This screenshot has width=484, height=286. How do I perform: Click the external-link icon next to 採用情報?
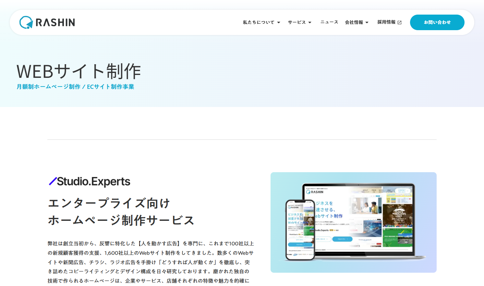click(400, 22)
